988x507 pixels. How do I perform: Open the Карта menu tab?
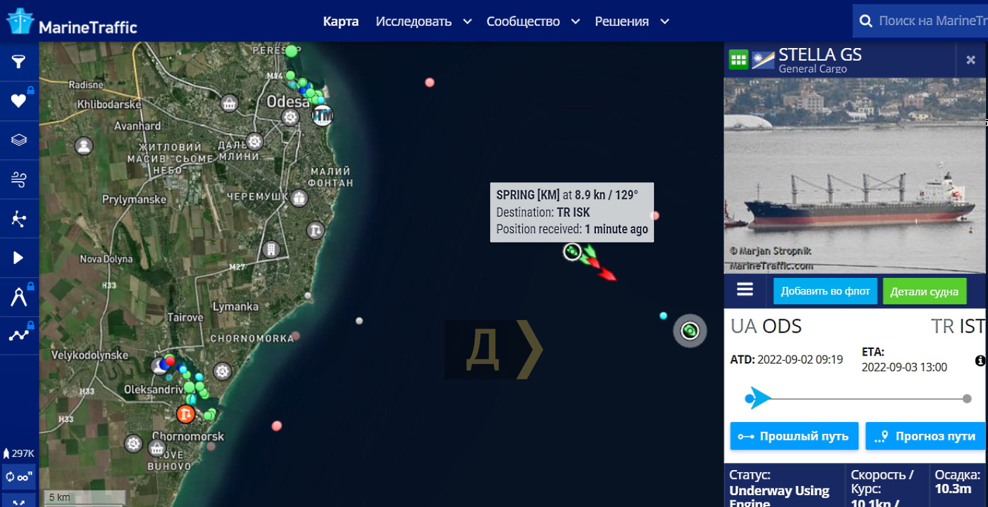(x=341, y=22)
